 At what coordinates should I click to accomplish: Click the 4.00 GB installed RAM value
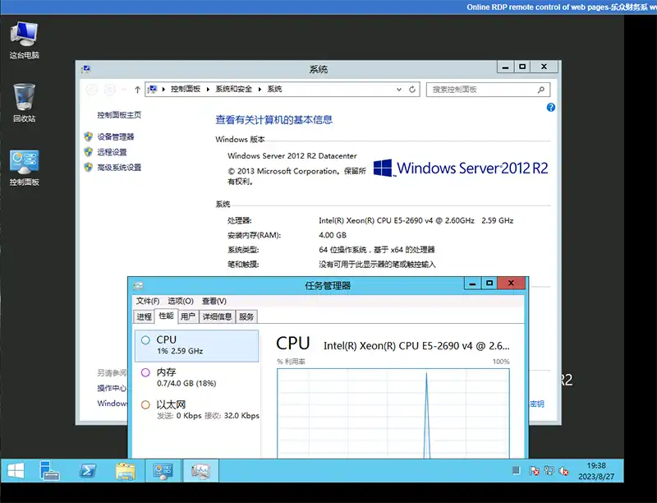coord(333,235)
